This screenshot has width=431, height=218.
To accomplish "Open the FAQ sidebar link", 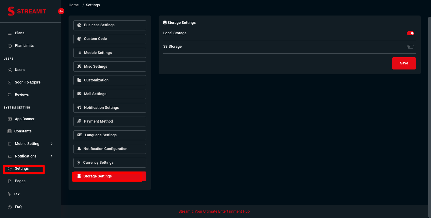I will (x=18, y=207).
